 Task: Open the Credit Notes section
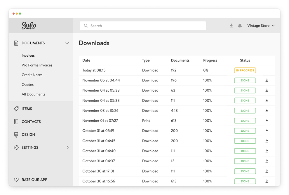(x=32, y=75)
